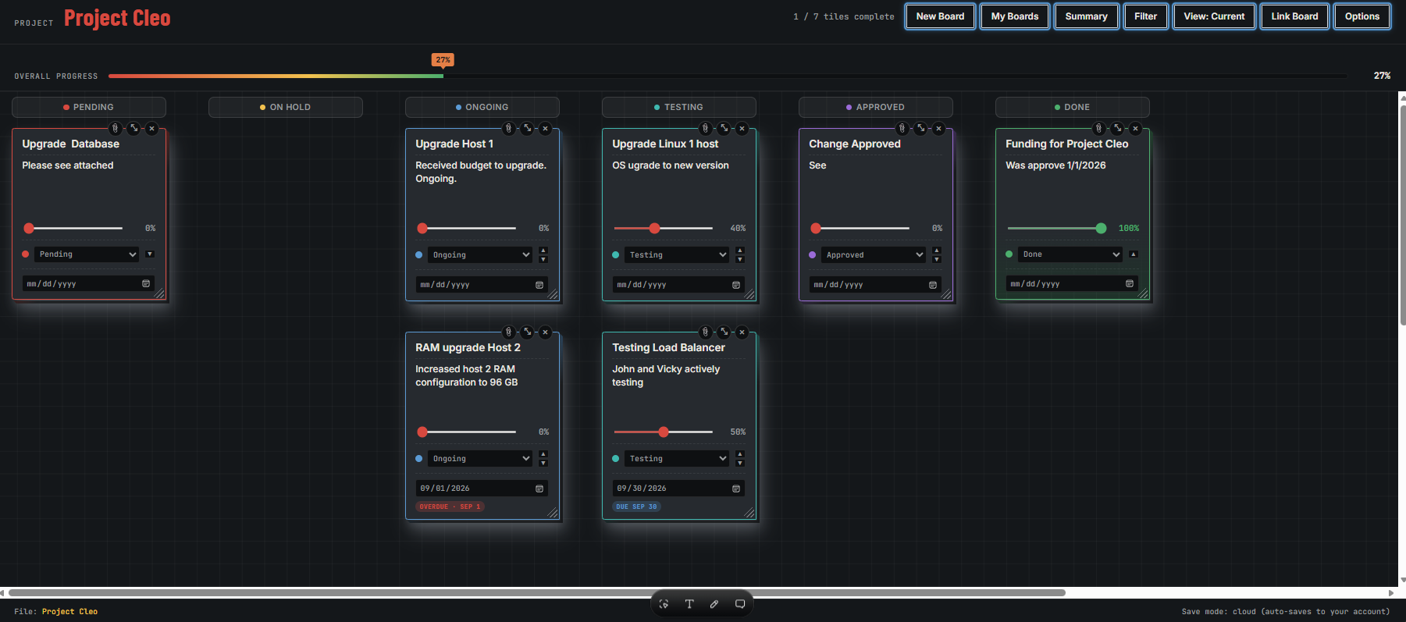Open status dropdown on RAM upgrade Host 2
1406x622 pixels.
point(480,459)
